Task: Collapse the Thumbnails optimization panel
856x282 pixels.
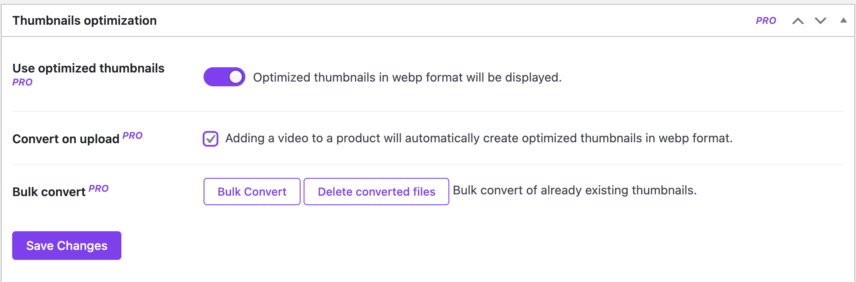Action: click(843, 20)
